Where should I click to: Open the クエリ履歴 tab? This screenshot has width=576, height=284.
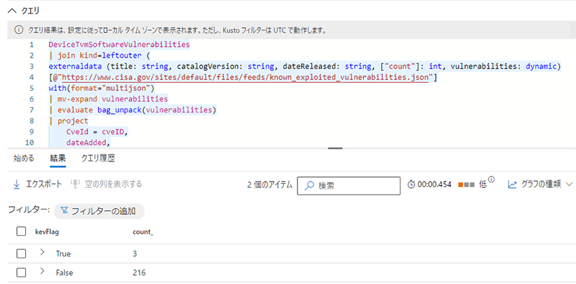tap(98, 159)
